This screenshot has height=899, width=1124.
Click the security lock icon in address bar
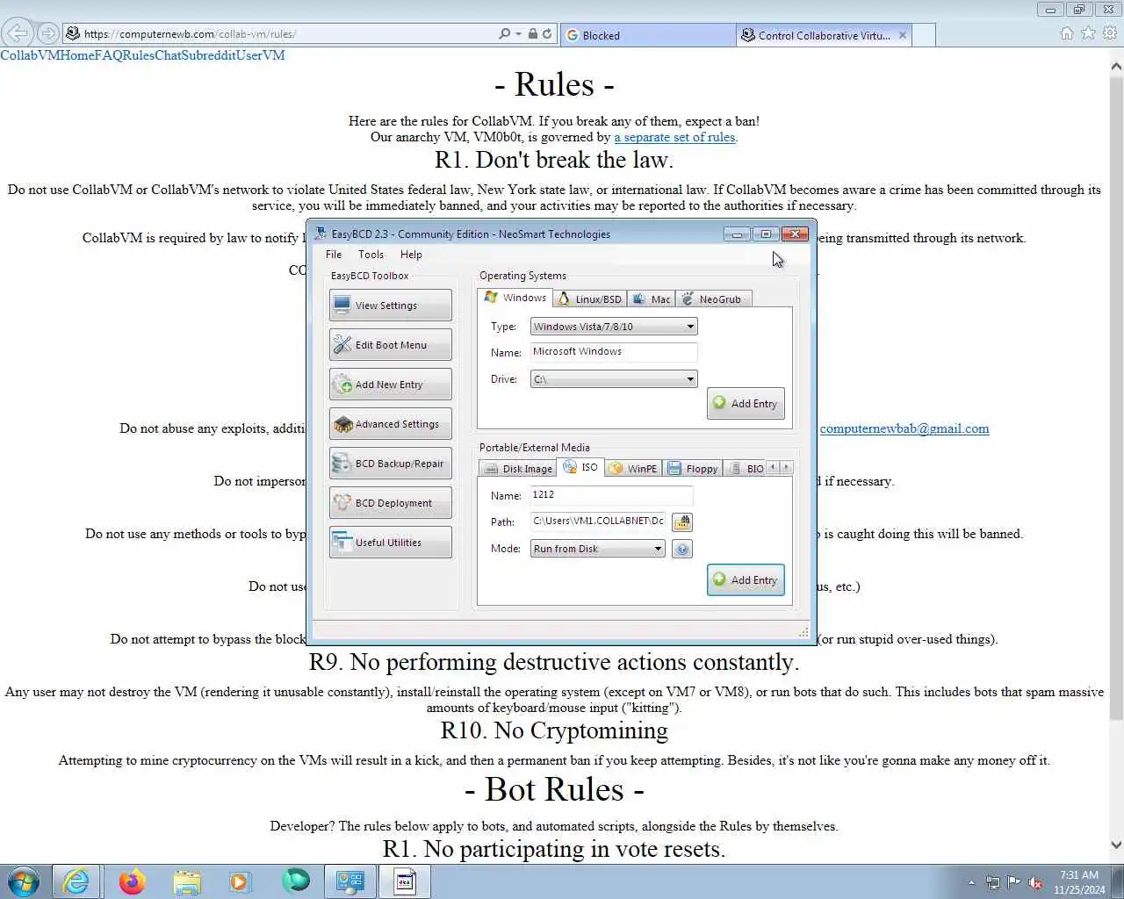tap(532, 33)
